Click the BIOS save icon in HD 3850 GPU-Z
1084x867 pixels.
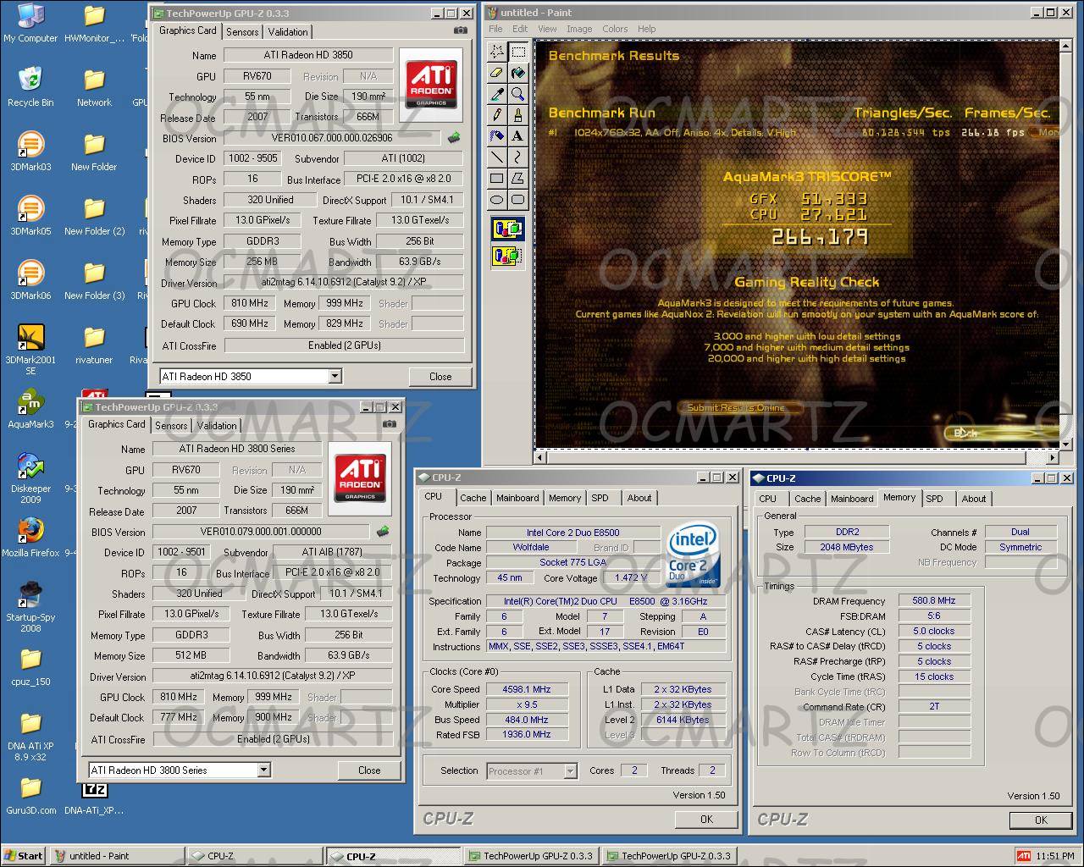coord(454,138)
